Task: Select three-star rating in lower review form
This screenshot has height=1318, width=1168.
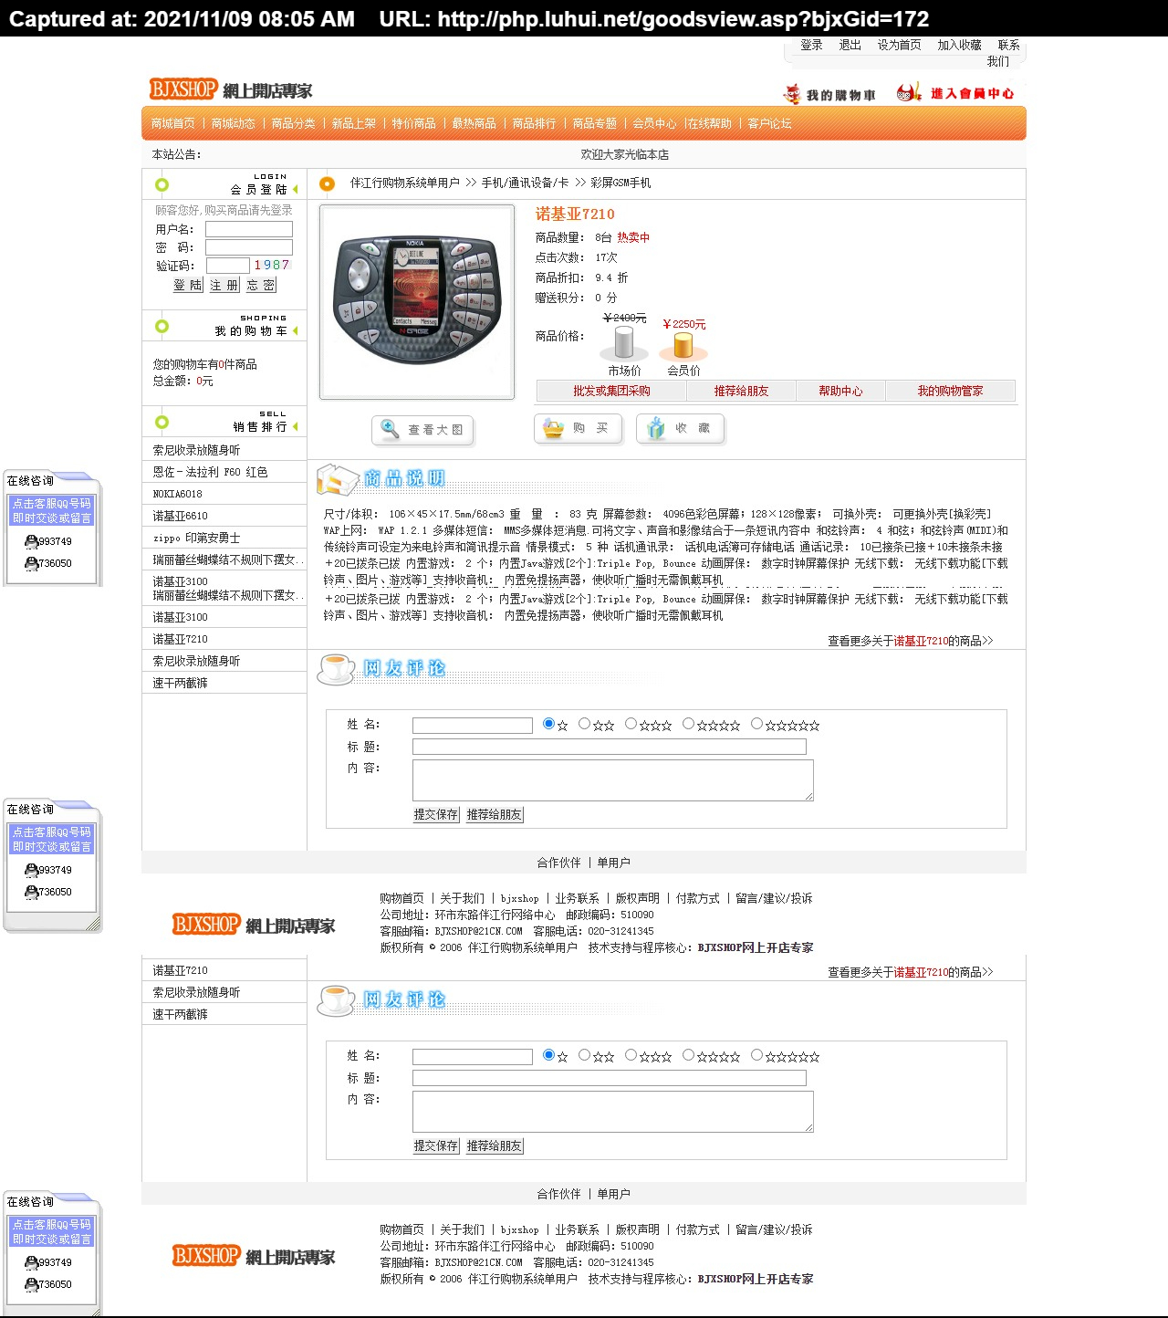Action: tap(631, 1055)
